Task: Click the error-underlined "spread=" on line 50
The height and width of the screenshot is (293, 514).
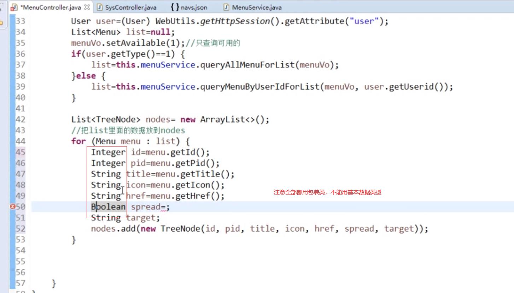Action: (x=148, y=207)
